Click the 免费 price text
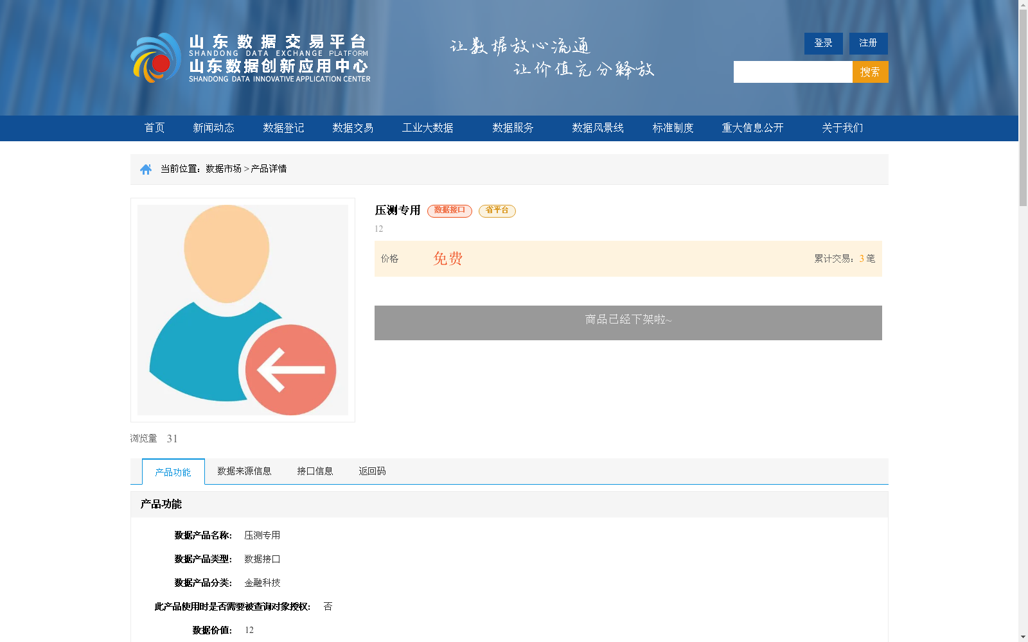 448,259
